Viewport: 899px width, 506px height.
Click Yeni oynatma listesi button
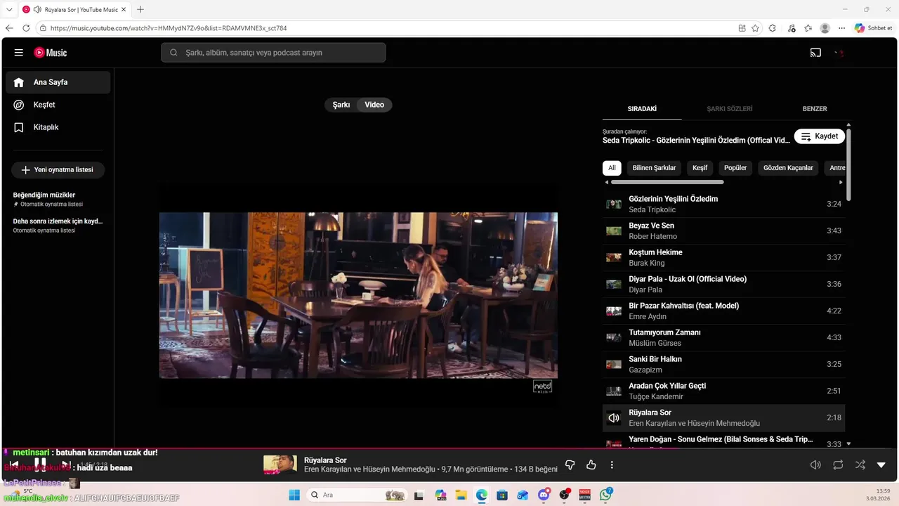click(58, 170)
